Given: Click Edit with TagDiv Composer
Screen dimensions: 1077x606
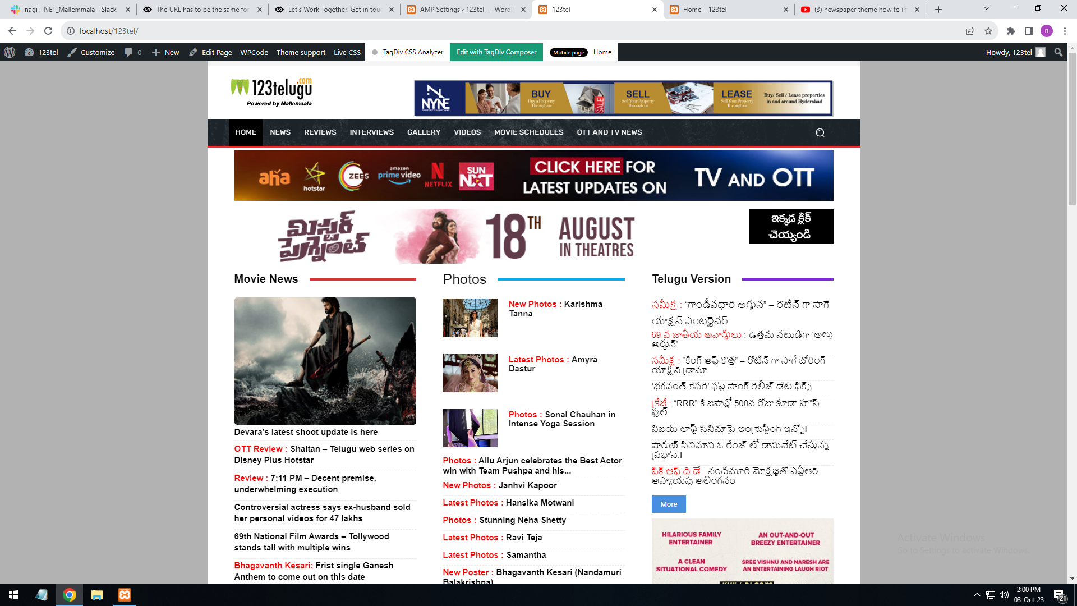Looking at the screenshot, I should tap(496, 52).
